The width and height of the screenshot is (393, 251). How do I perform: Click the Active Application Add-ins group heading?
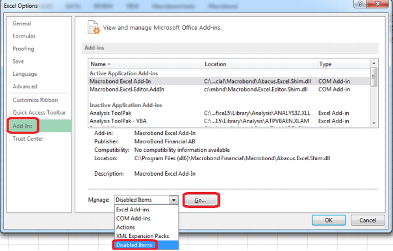[123, 73]
